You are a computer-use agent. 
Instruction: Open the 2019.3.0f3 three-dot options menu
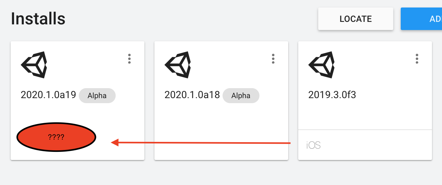pyautogui.click(x=417, y=59)
